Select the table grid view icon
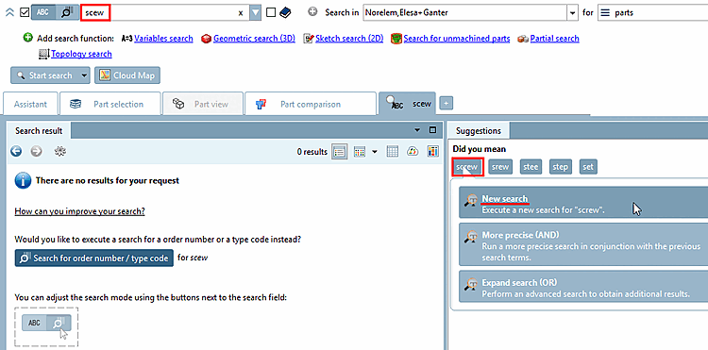Viewport: 708px width, 350px height. [x=393, y=152]
